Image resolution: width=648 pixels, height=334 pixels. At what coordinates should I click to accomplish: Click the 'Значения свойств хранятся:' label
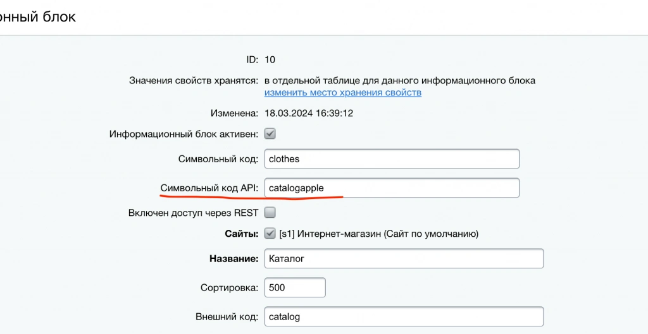point(194,80)
